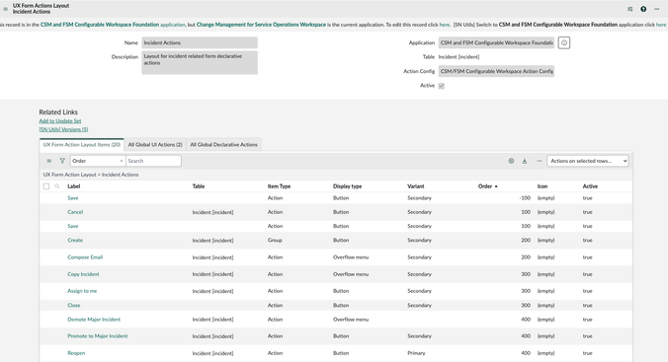This screenshot has height=362, width=668.
Task: Open the Compose Email action
Action: 85,257
